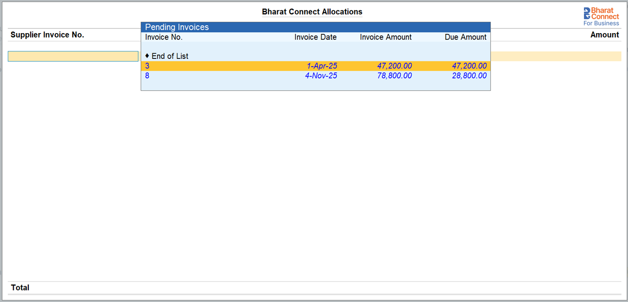The width and height of the screenshot is (628, 302).
Task: Click the Amount column heading at right
Action: 604,35
